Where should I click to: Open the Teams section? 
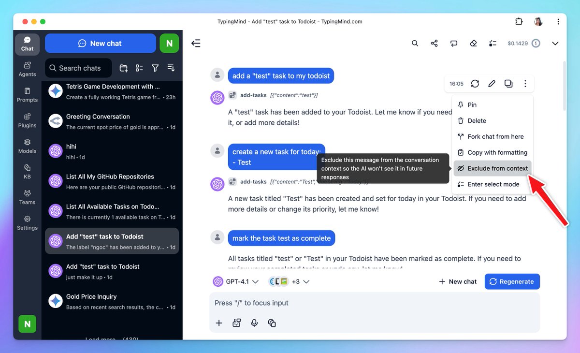pos(27,198)
